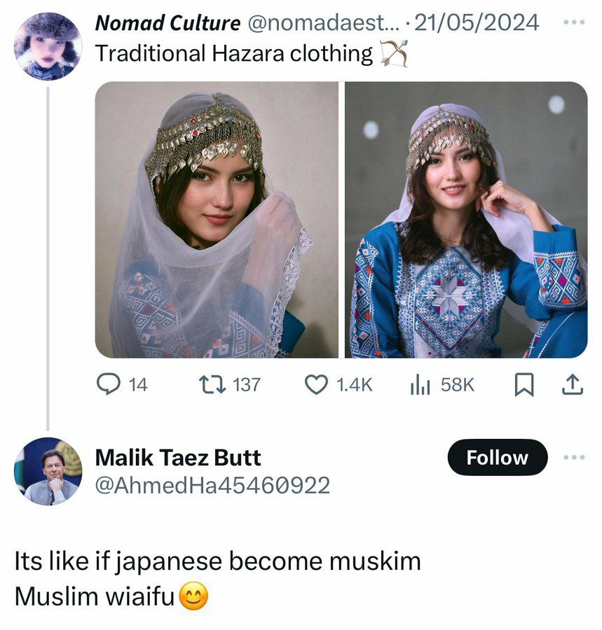The height and width of the screenshot is (630, 602).
Task: Like the Nomad Culture tweet with the heart
Action: 317,384
